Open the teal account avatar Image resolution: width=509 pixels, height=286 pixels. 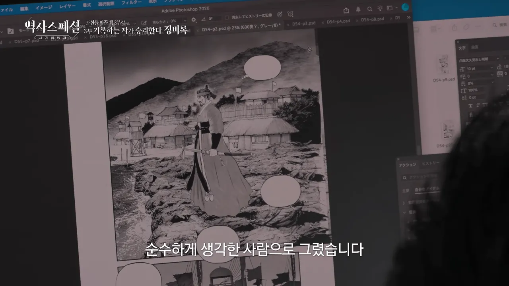pos(405,7)
